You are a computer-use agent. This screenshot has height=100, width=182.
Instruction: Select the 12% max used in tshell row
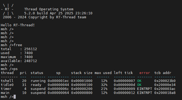point(104,81)
